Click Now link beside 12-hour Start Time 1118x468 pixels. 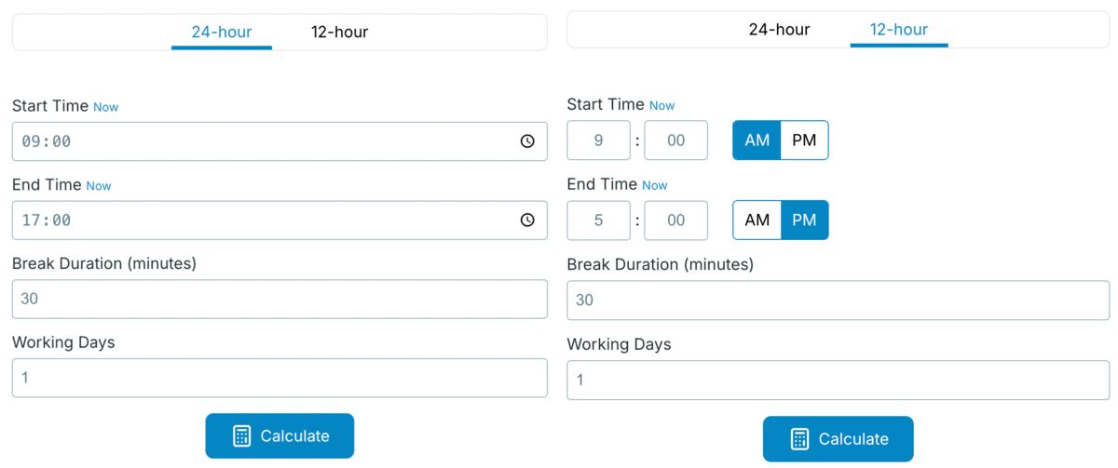(661, 106)
